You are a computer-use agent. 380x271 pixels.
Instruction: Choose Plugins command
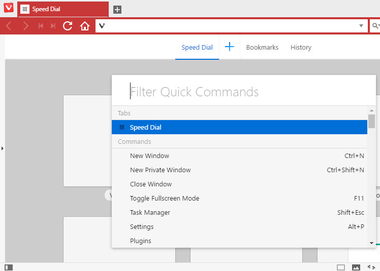(x=239, y=241)
